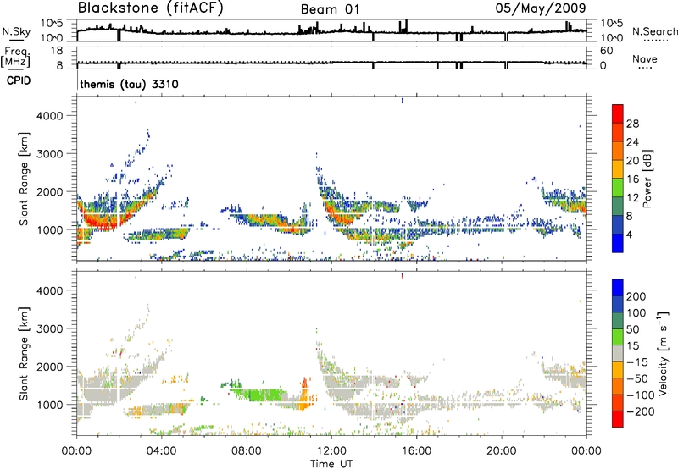Click the "08:00" time axis tick

[x=247, y=451]
